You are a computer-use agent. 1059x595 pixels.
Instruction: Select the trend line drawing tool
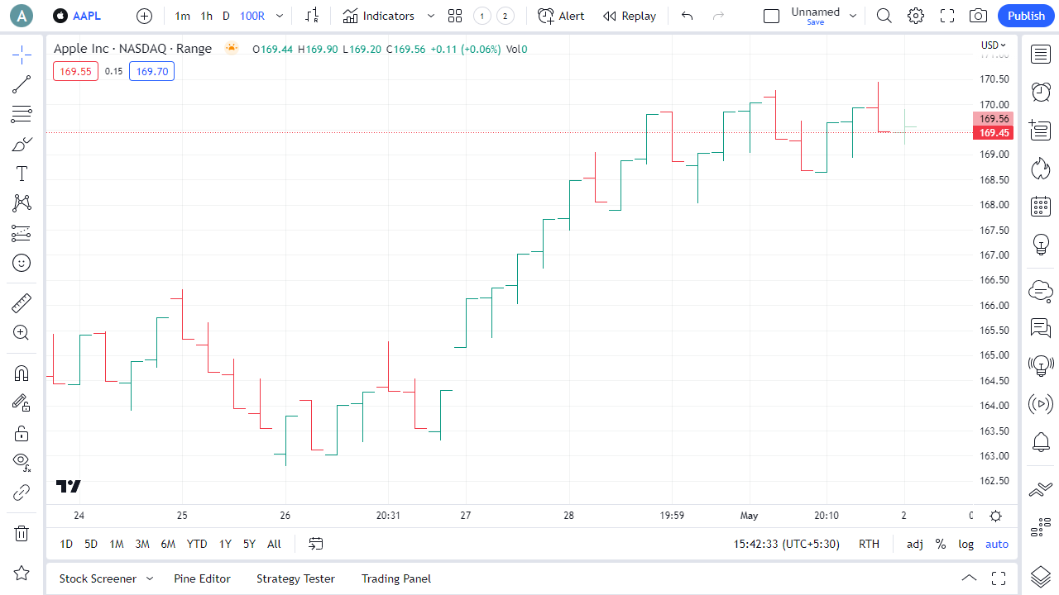point(22,84)
